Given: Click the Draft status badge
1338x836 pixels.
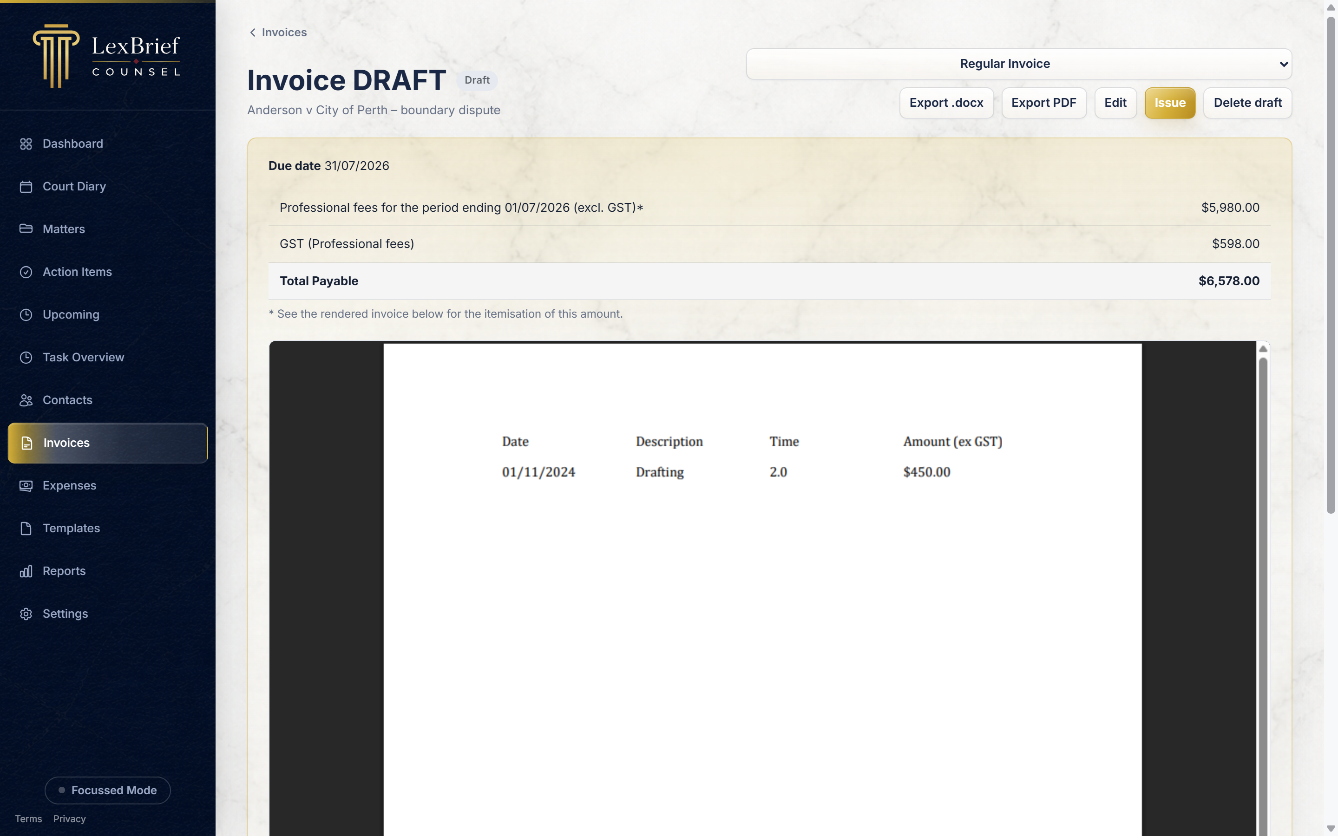Looking at the screenshot, I should [477, 80].
